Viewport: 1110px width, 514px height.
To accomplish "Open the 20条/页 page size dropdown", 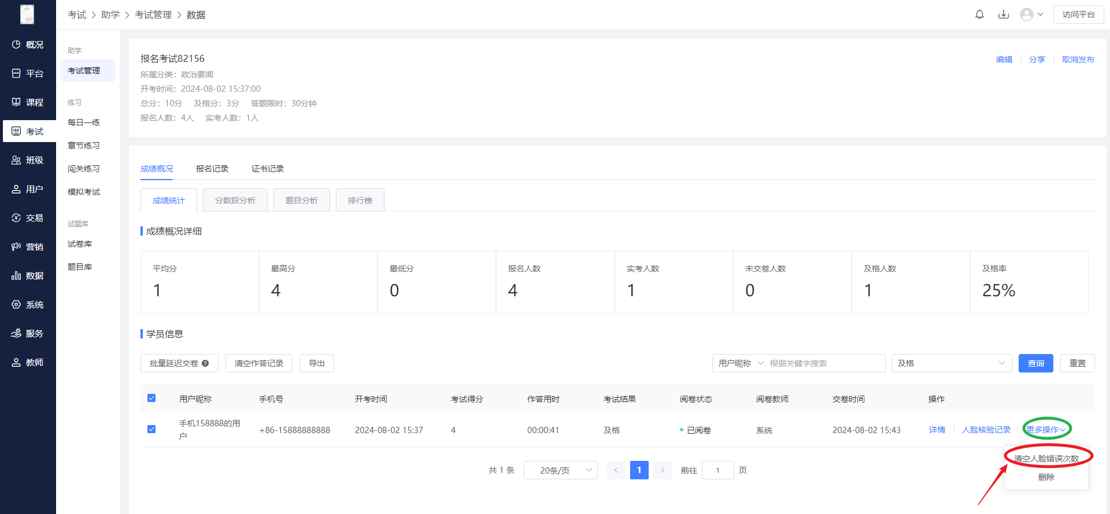I will tap(561, 470).
